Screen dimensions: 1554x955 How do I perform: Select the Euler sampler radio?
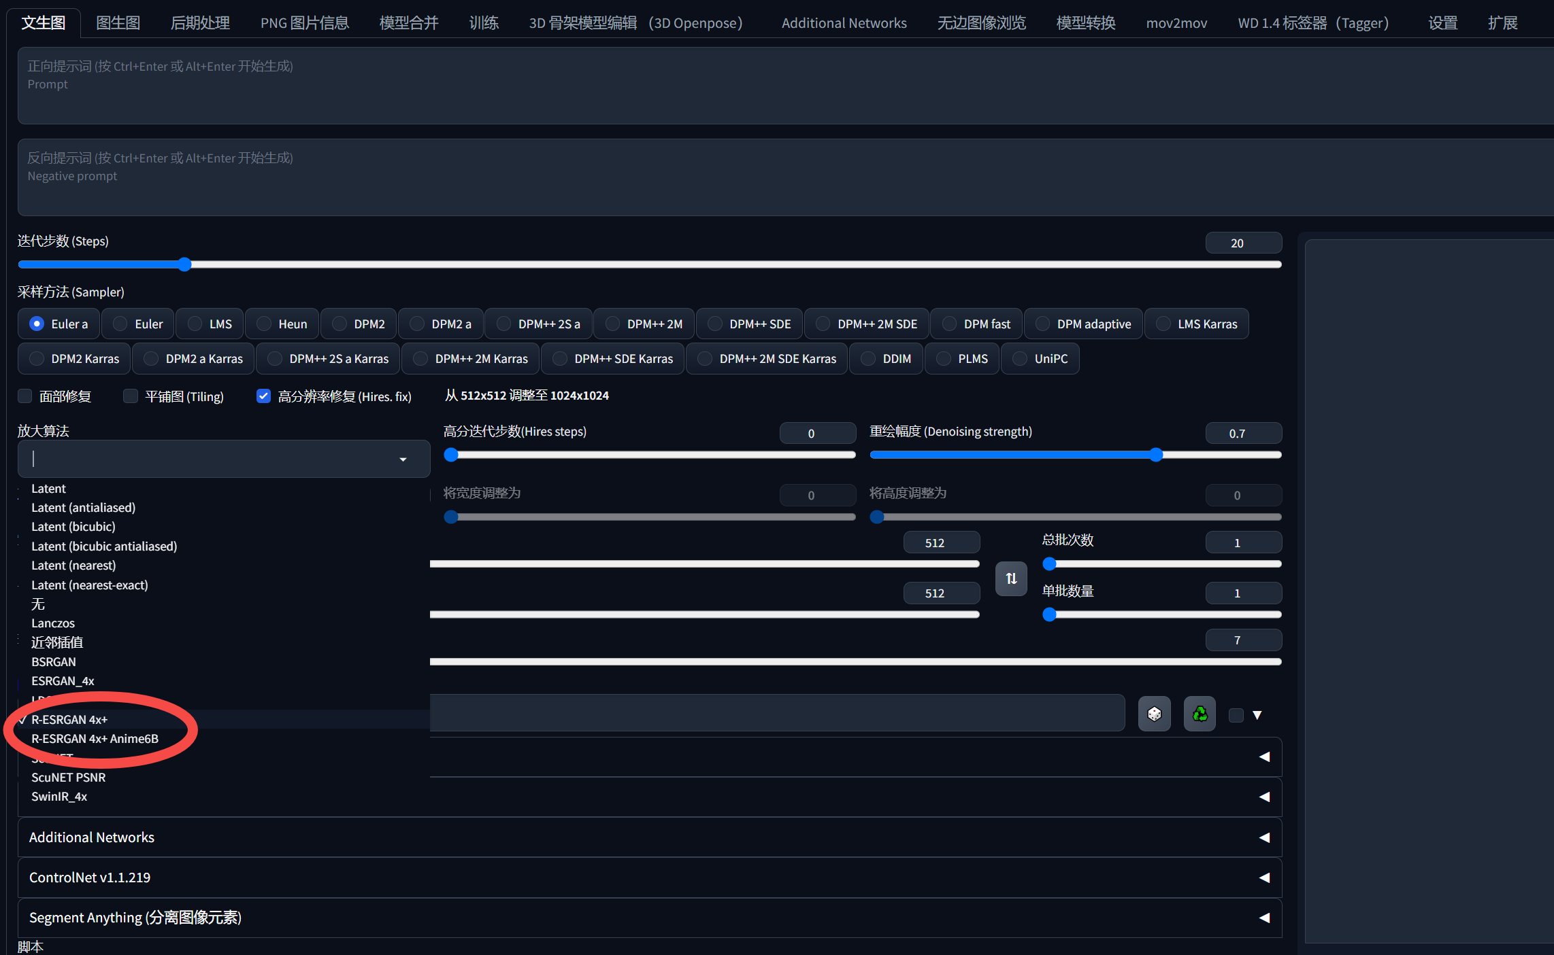point(138,324)
